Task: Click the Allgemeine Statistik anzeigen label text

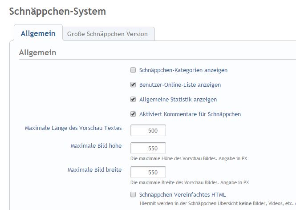Action: click(178, 99)
